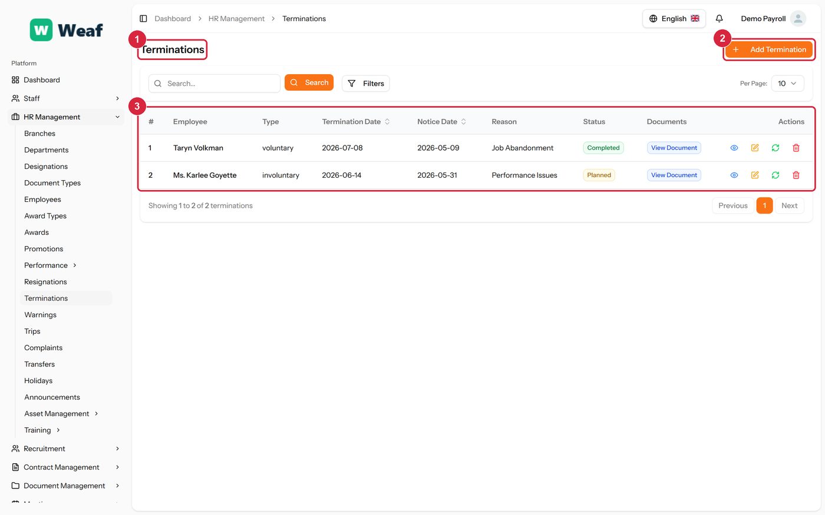Expand Contract Management chevron
The image size is (825, 515).
(117, 467)
